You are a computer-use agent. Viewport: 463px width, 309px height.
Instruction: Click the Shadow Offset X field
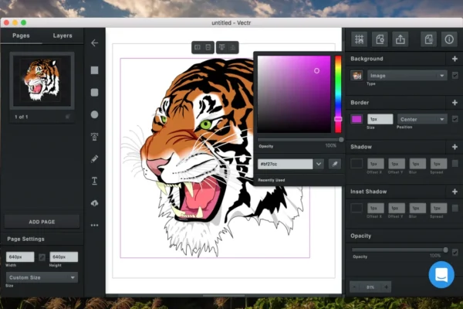tap(375, 164)
